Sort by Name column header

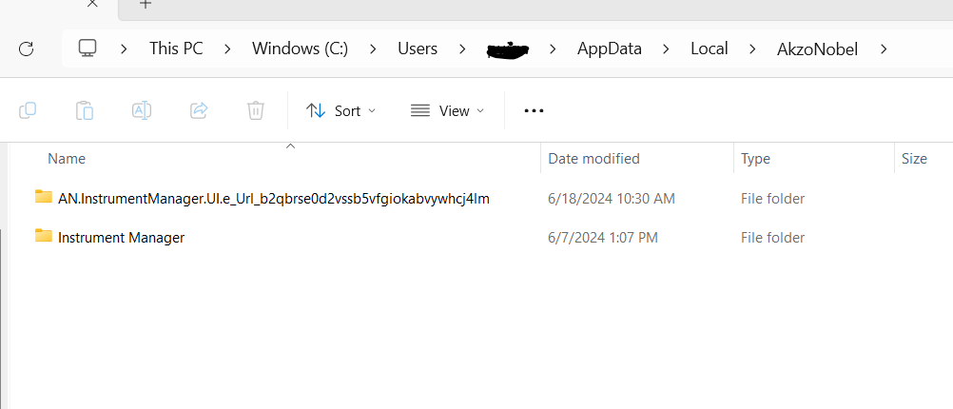pos(67,159)
